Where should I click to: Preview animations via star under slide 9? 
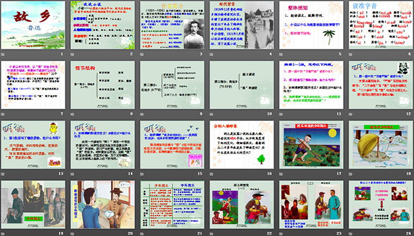click(x=142, y=114)
